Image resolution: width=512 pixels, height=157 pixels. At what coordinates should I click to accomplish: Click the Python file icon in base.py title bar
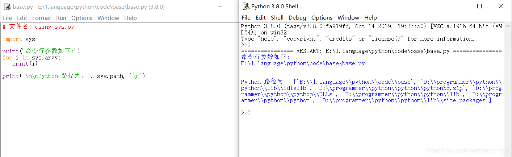7,7
